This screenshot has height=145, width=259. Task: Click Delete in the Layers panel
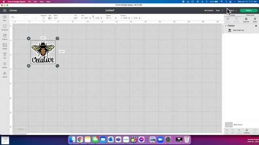(x=255, y=20)
